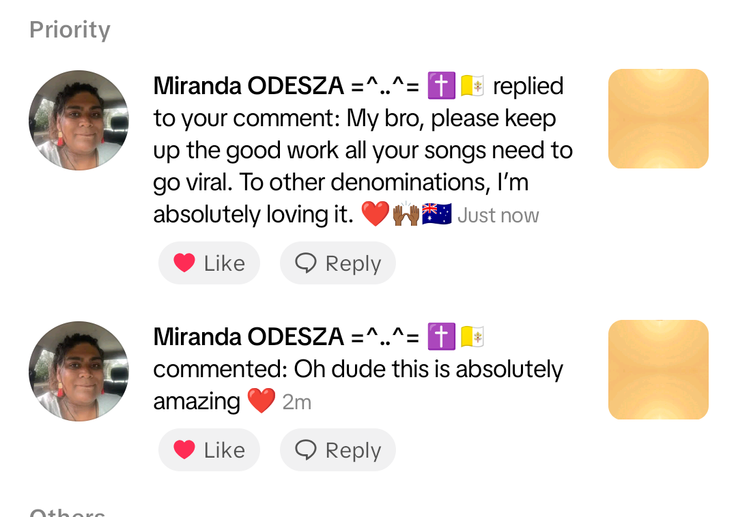Image resolution: width=736 pixels, height=517 pixels.
Task: Tap the heart icon under the 'absolutely amazing' comment
Action: click(184, 450)
